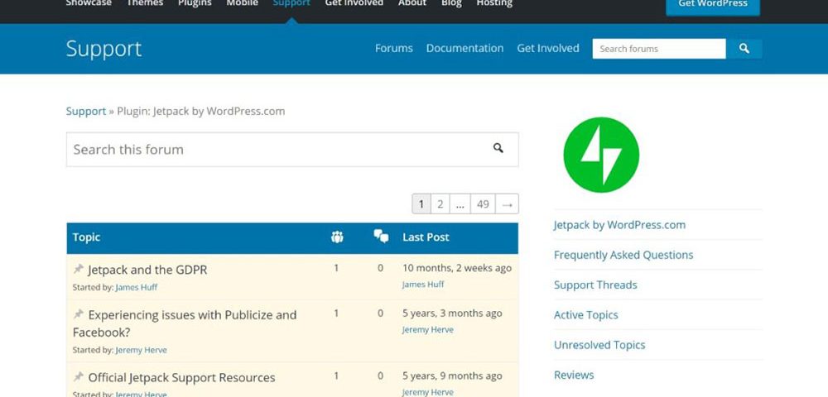Click the participants icon in table header

coord(337,237)
